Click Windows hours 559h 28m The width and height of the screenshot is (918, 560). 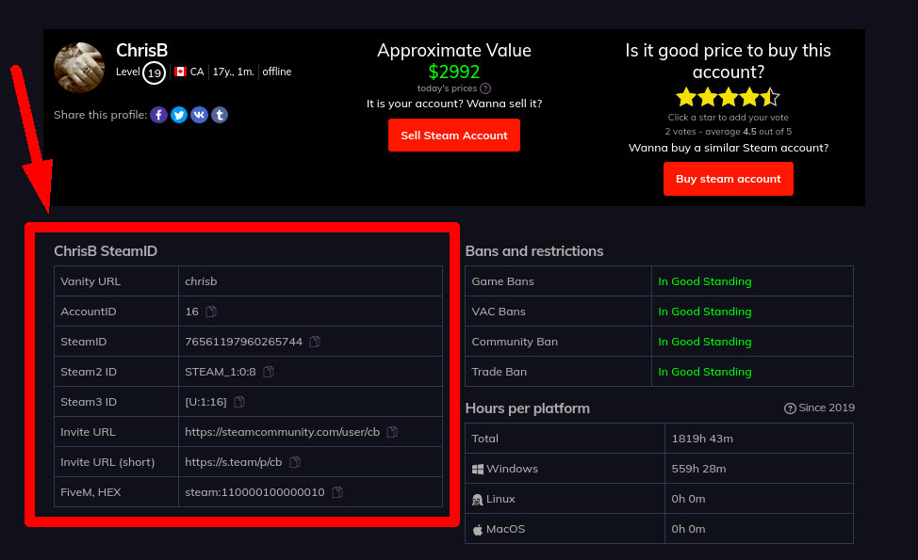pyautogui.click(x=698, y=469)
